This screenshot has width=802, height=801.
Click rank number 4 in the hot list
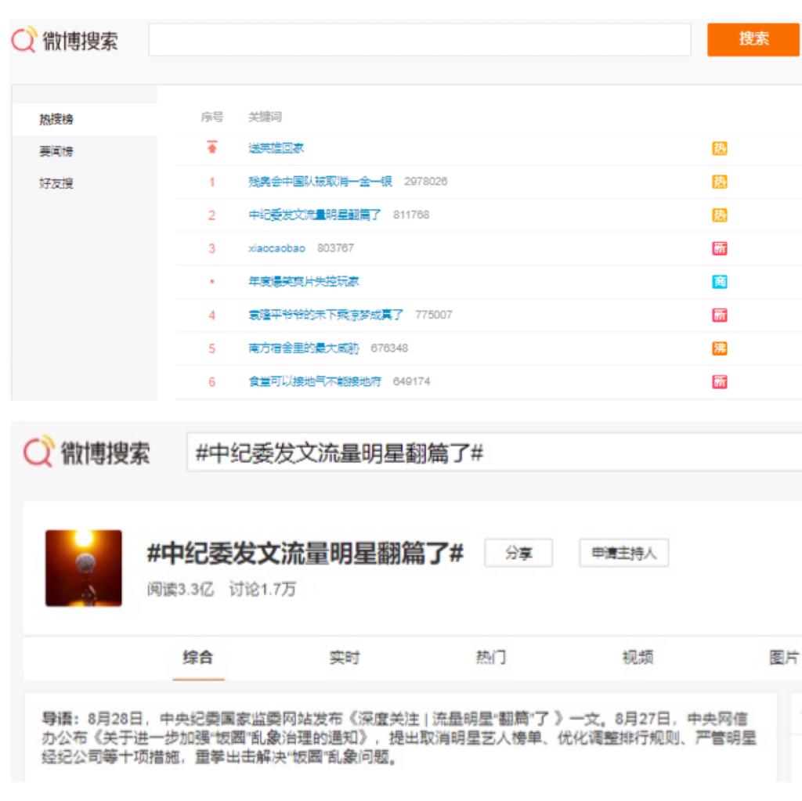(x=211, y=315)
